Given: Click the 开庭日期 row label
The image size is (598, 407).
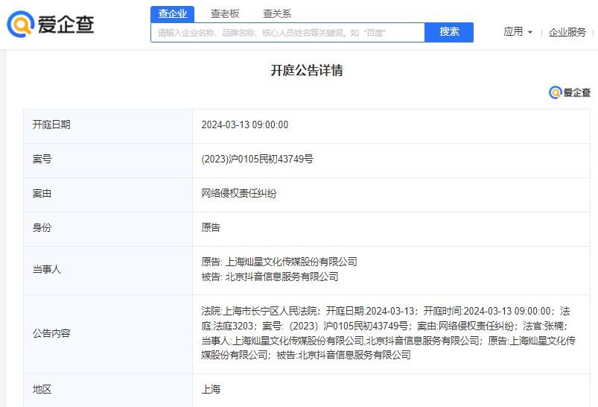Looking at the screenshot, I should pyautogui.click(x=51, y=124).
